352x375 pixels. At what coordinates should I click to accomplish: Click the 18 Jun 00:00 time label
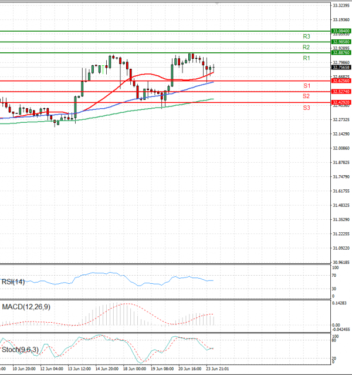coord(134,369)
